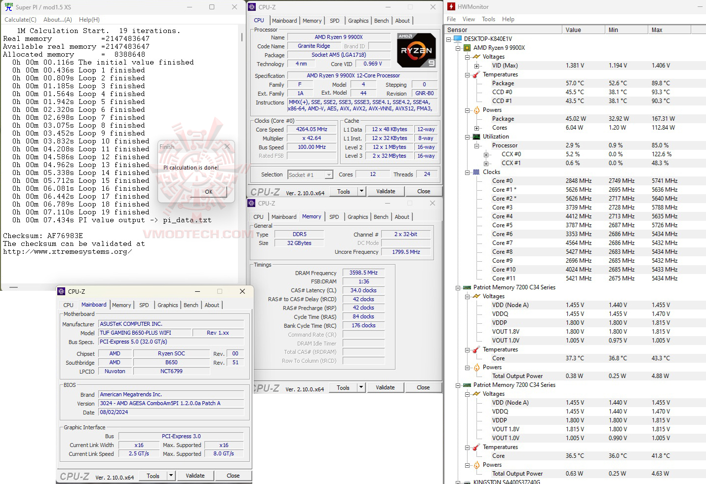This screenshot has height=484, width=706.
Task: Click the Validate button in CPU-Z
Action: [x=386, y=191]
